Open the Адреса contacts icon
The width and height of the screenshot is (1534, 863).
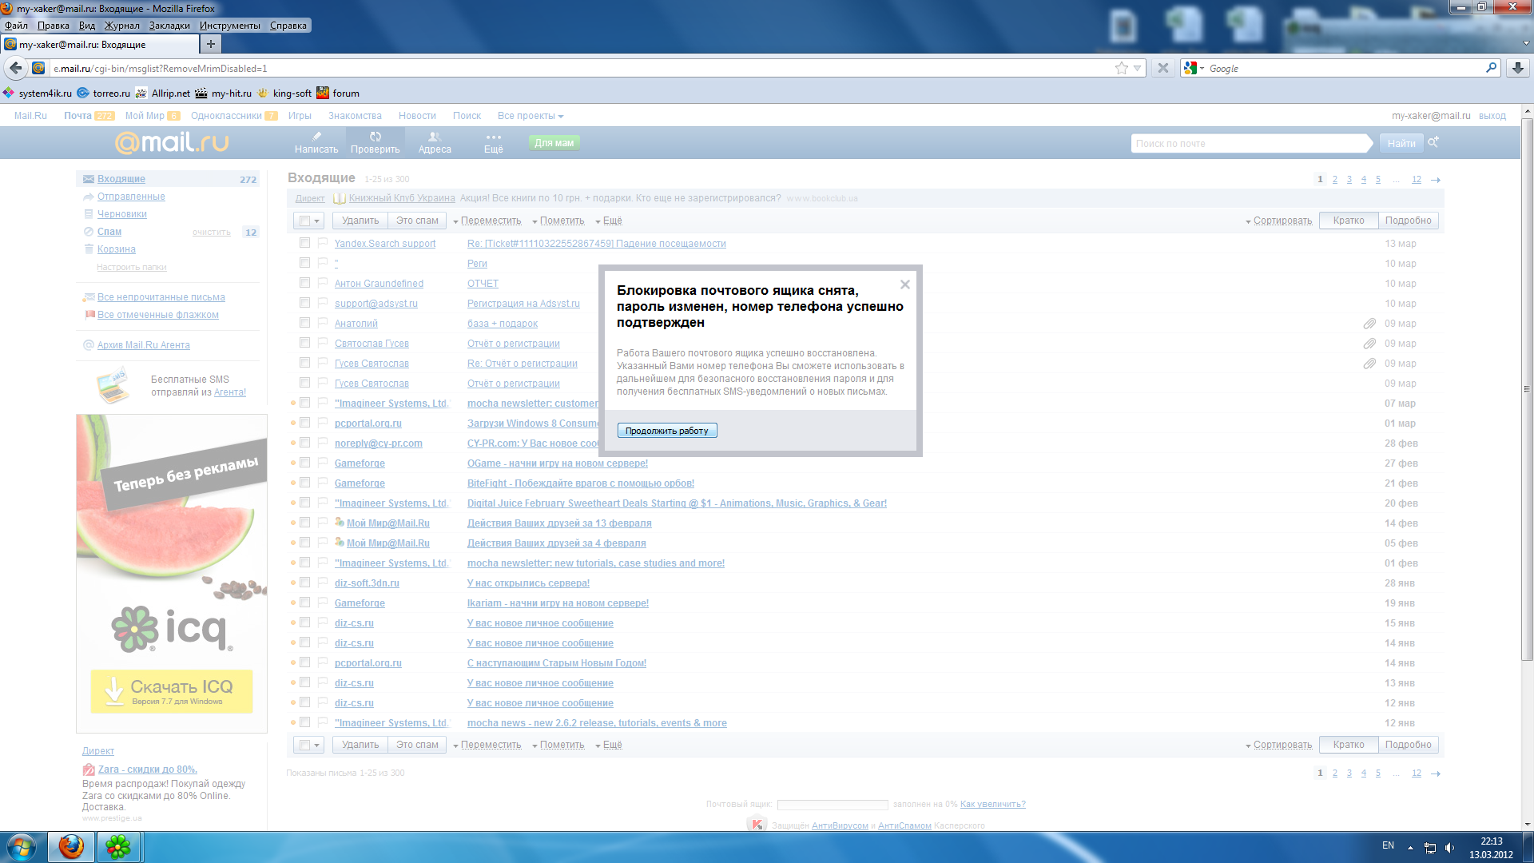pos(435,137)
